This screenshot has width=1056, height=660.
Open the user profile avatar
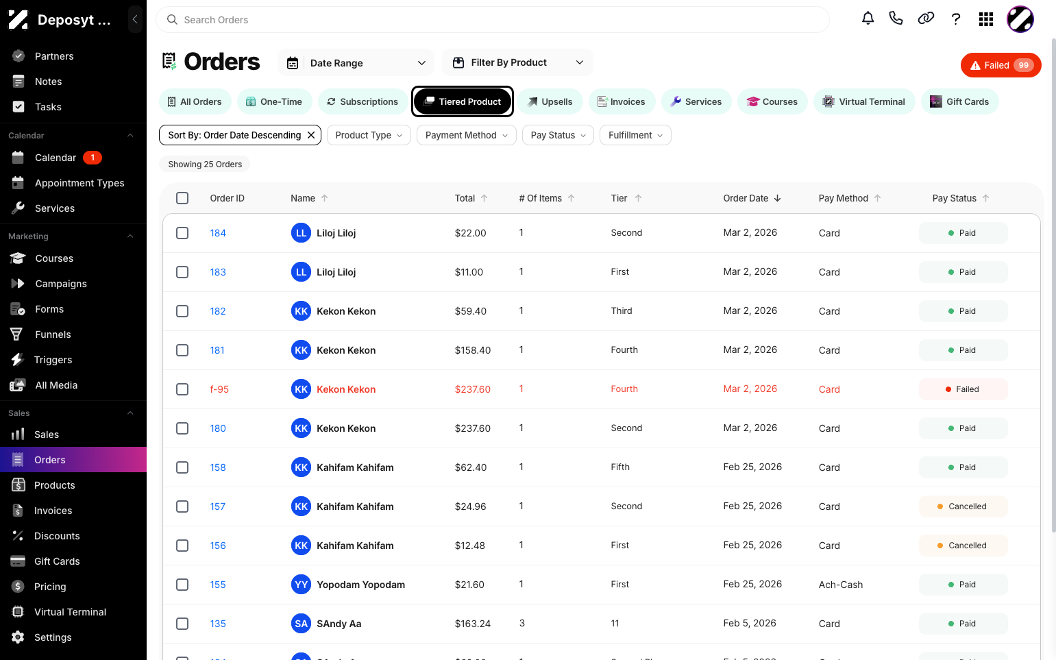click(x=1020, y=19)
